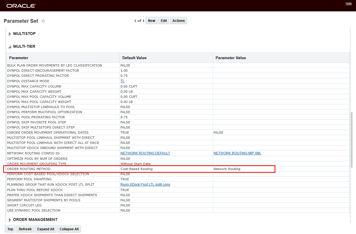Image resolution: width=356 pixels, height=234 pixels.
Task: Click the Parameter Value column header
Action: click(231, 58)
